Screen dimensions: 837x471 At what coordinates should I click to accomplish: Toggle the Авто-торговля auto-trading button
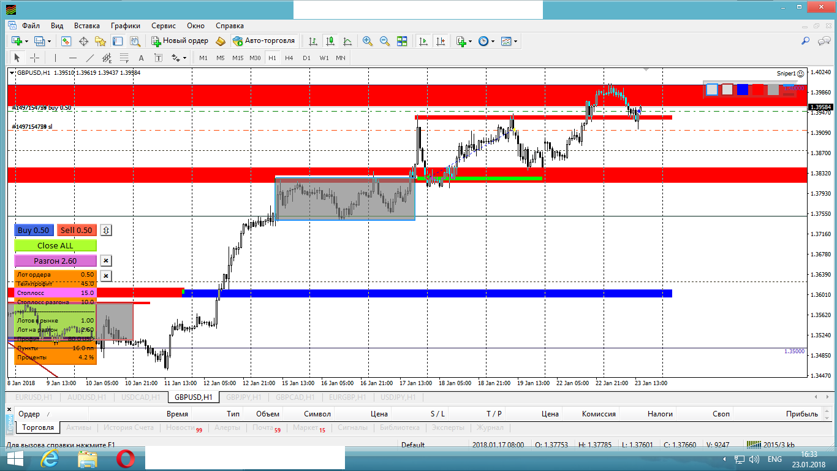click(264, 41)
